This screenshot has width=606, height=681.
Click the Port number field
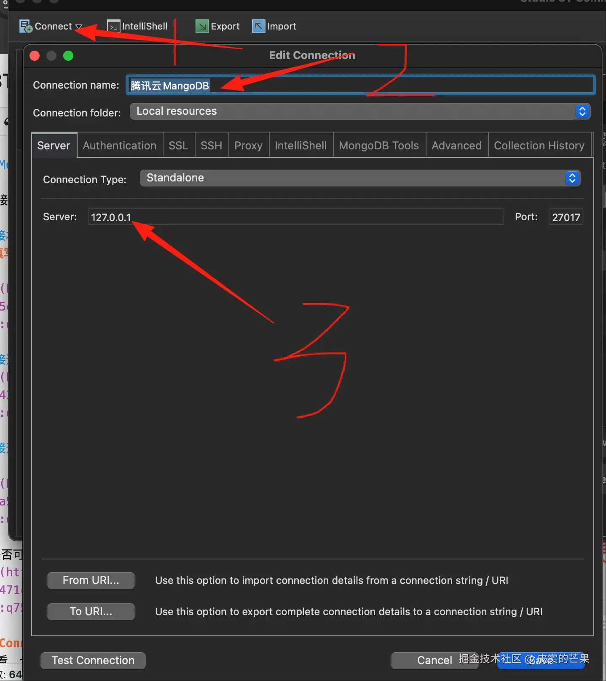pyautogui.click(x=566, y=217)
